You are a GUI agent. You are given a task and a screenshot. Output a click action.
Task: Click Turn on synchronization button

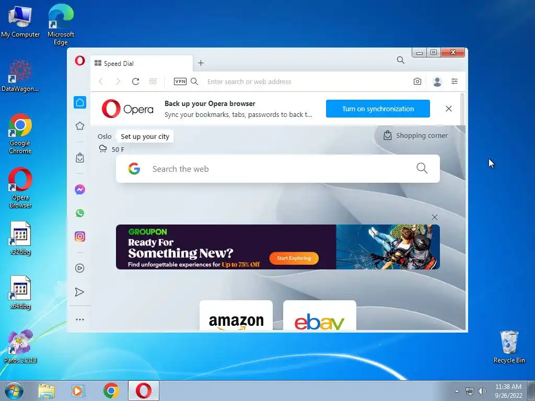pos(378,109)
